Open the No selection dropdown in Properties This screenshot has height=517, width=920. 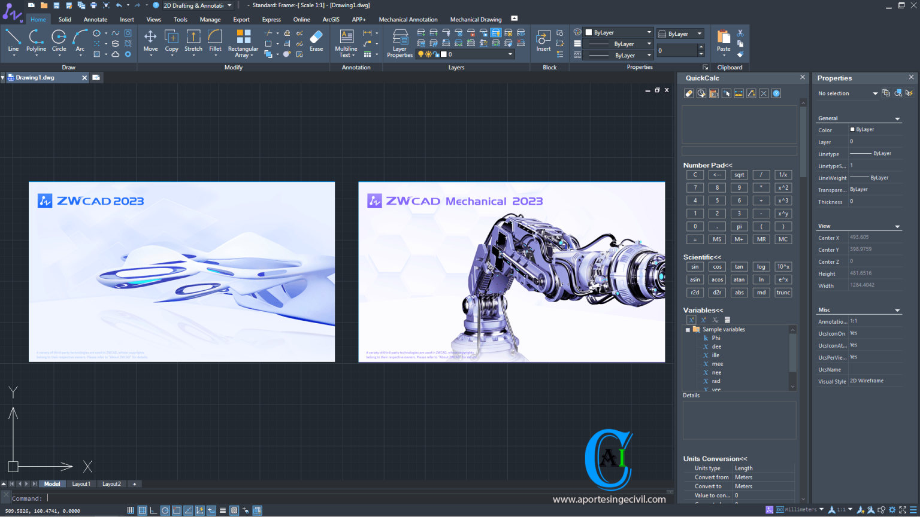[x=875, y=93]
